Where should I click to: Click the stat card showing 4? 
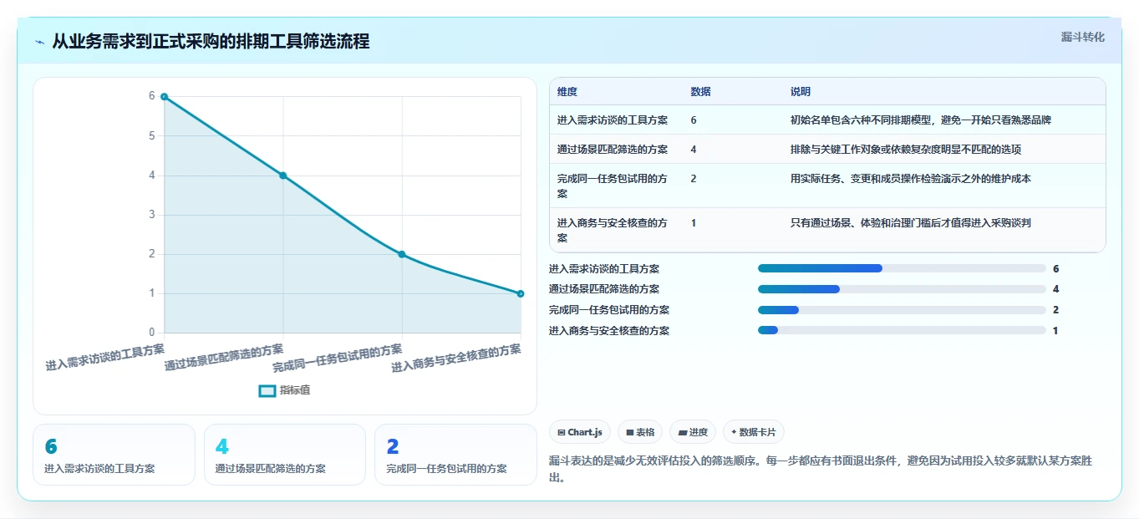285,455
